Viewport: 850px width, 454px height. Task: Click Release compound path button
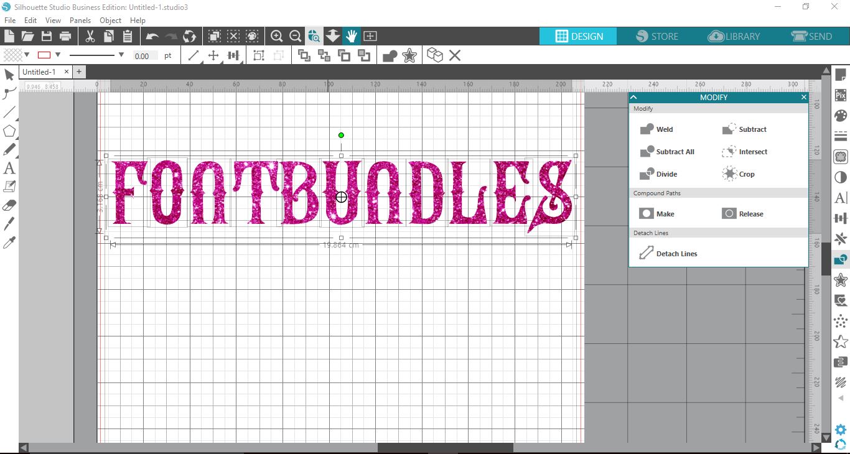[742, 214]
